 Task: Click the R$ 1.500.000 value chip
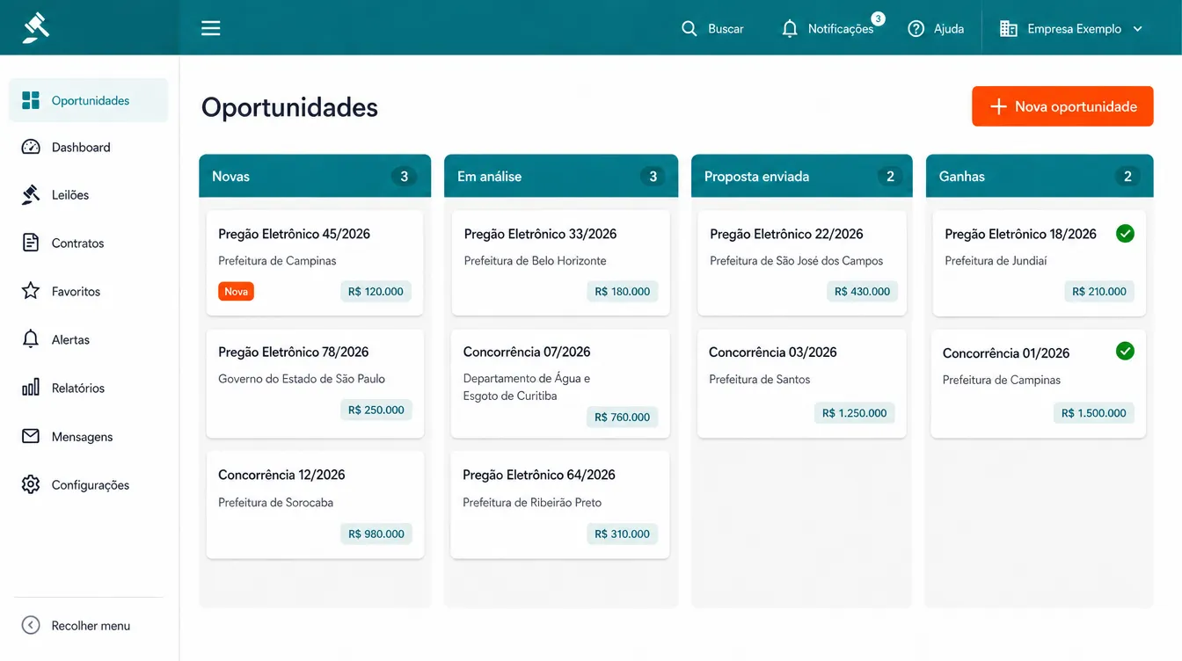tap(1094, 413)
